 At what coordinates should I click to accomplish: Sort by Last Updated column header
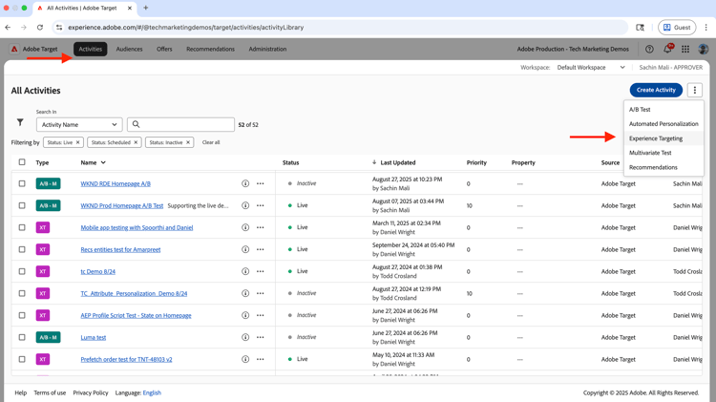point(397,162)
